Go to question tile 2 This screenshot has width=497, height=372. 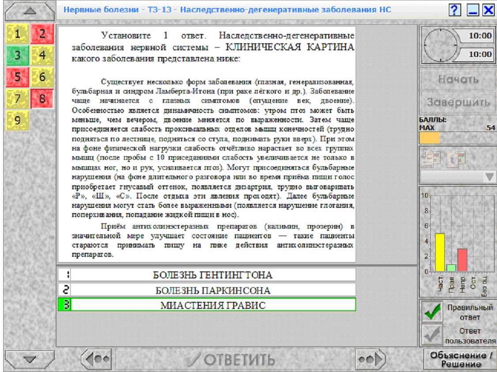[x=42, y=34]
